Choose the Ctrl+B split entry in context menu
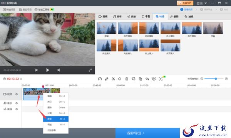 56,113
